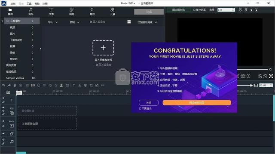Select the 工程素材 folder row
275x154 pixels.
point(22,21)
